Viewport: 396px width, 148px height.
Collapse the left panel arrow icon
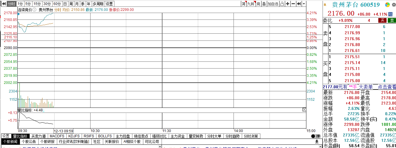tap(4, 4)
